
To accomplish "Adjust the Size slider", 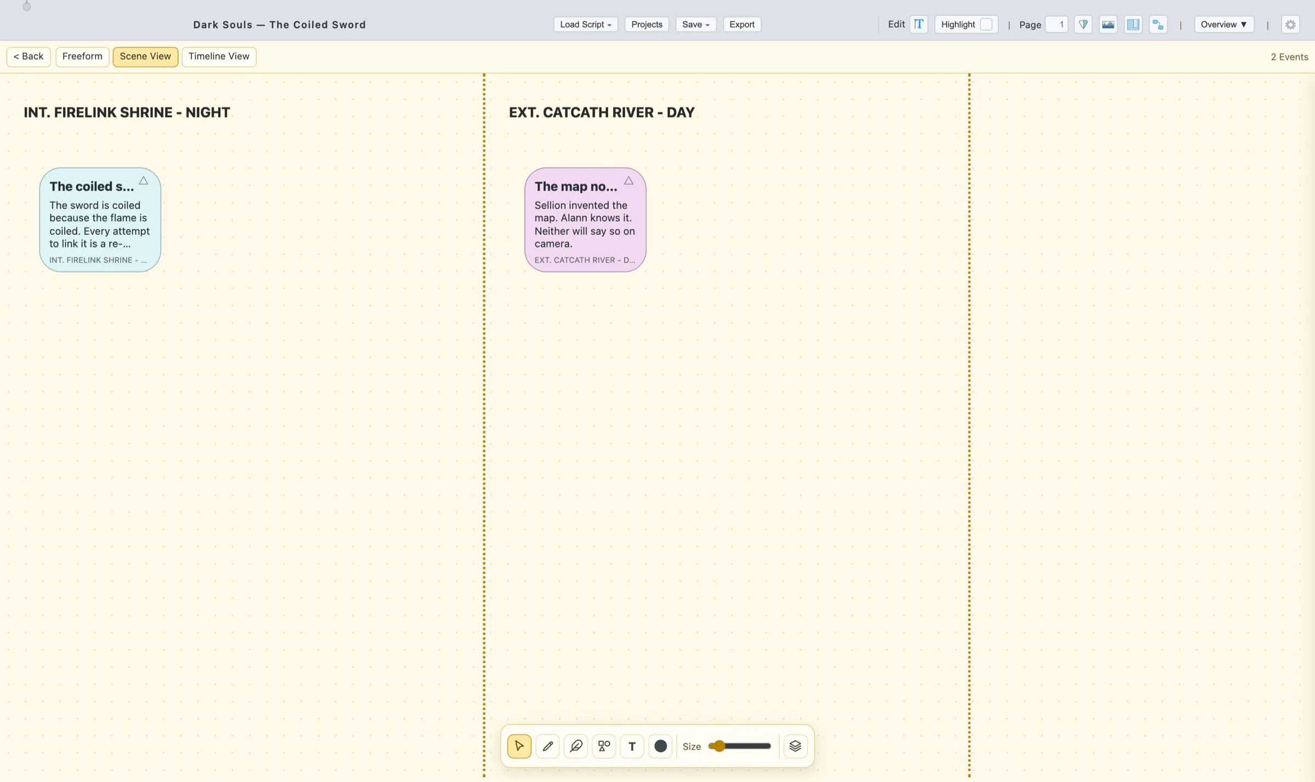I will pos(740,746).
